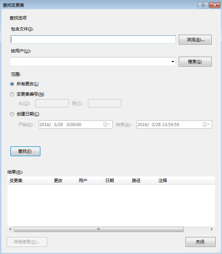Click the 浏览 browse button
The image size is (222, 254).
(x=195, y=40)
